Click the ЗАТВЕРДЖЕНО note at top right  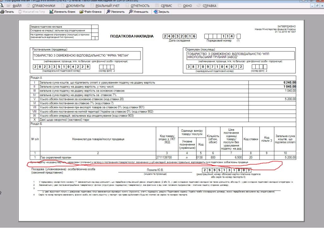[286, 27]
